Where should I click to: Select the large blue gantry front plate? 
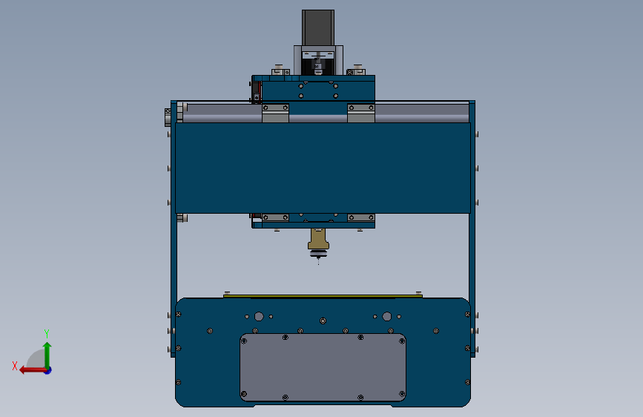tap(323, 168)
